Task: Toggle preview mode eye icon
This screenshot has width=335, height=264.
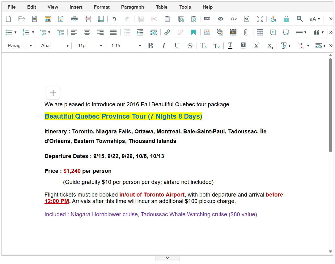Action: 220,19
